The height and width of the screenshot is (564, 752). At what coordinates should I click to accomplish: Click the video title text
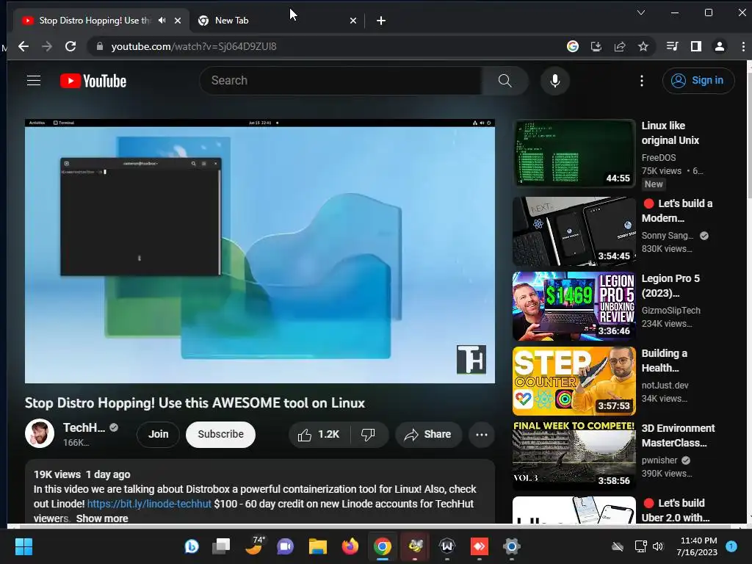coord(195,403)
